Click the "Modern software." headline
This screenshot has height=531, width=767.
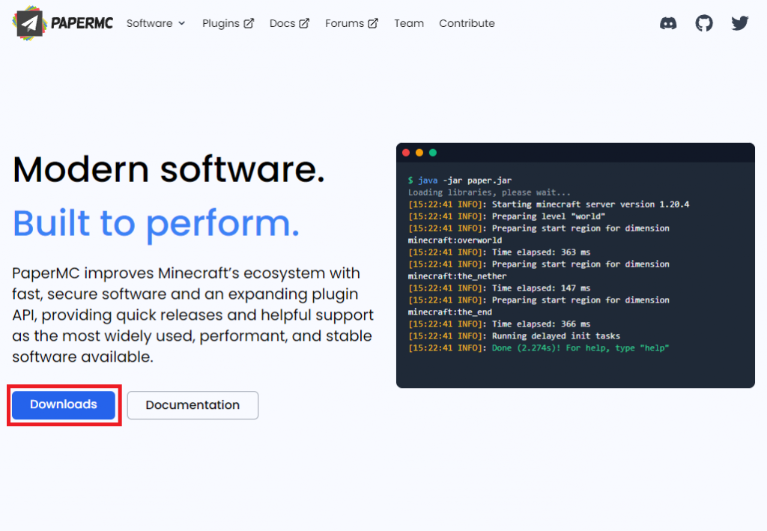click(x=169, y=169)
